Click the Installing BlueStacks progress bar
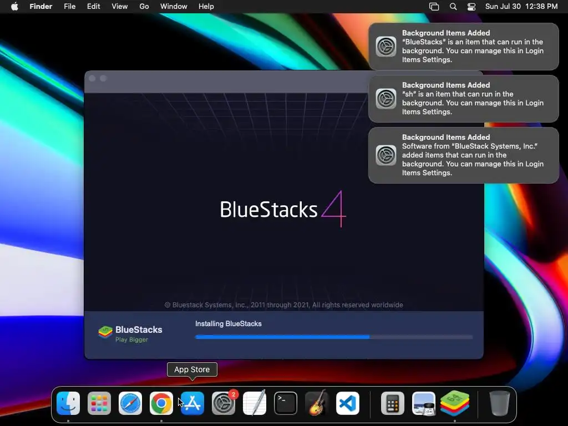568x426 pixels. 334,337
